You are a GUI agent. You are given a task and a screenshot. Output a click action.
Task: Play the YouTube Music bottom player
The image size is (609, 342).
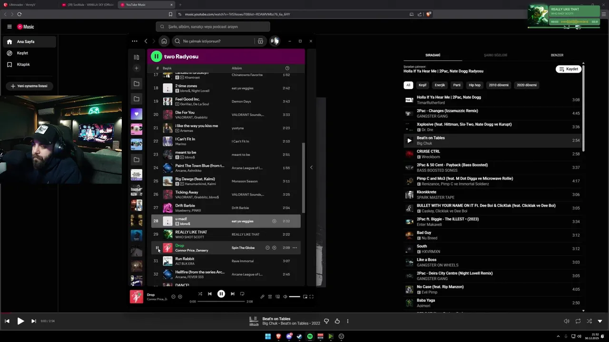[x=20, y=321]
